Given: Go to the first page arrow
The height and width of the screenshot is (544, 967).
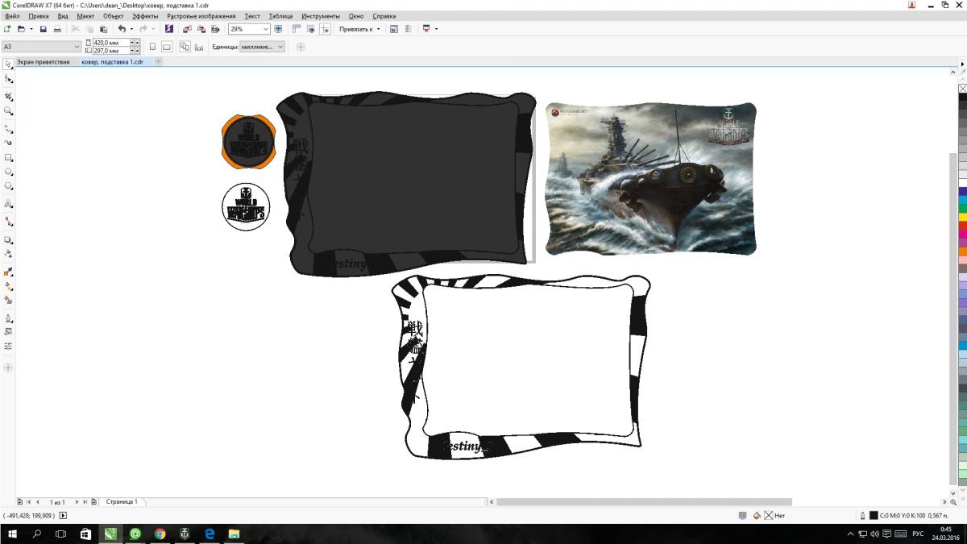Looking at the screenshot, I should 27,502.
